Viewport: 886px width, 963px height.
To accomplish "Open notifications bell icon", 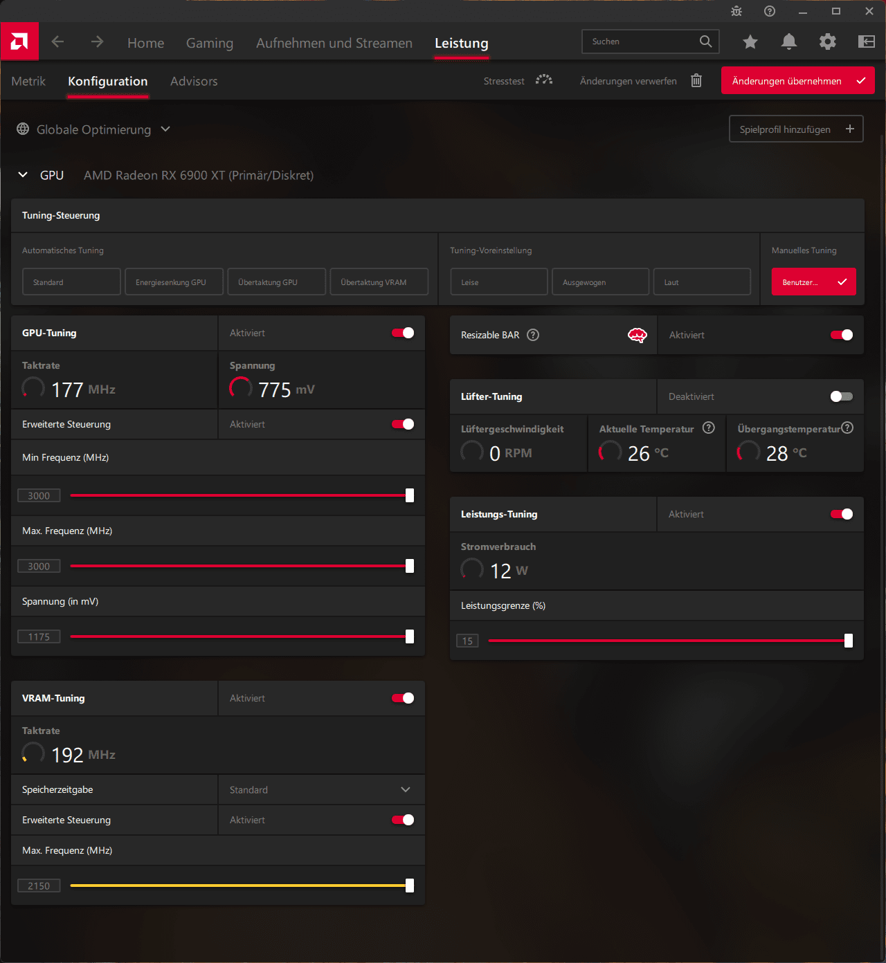I will coord(788,42).
